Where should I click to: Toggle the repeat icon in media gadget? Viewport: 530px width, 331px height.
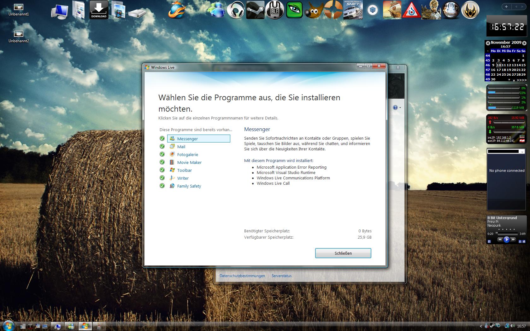(520, 241)
